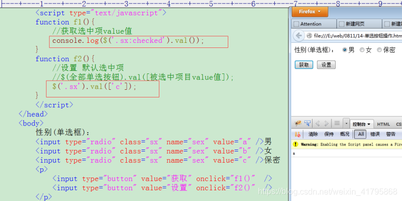This screenshot has height=201, width=402.
Task: Toggle Firebug command line lines icon
Action: point(337,123)
